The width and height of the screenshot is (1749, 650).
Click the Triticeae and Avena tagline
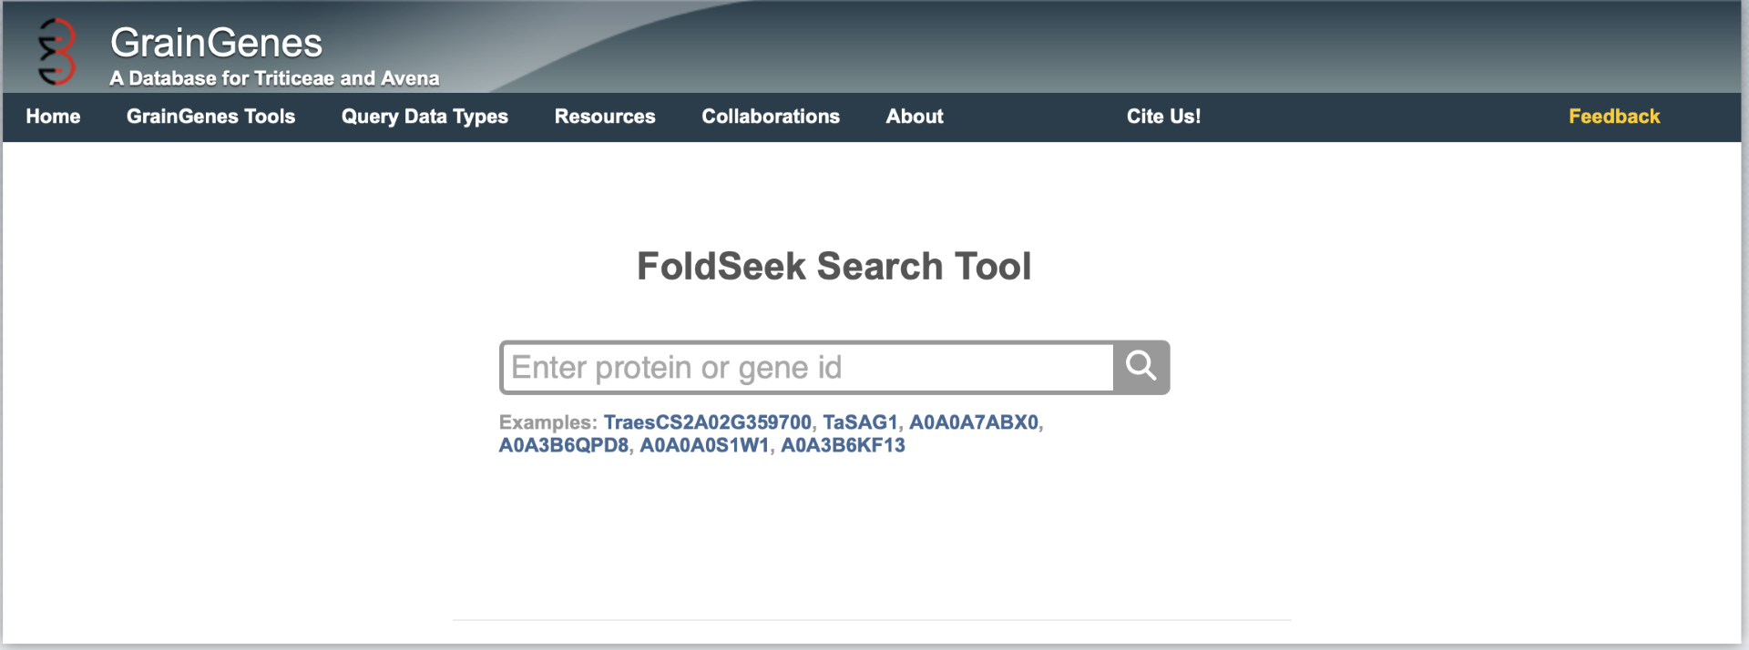click(274, 78)
